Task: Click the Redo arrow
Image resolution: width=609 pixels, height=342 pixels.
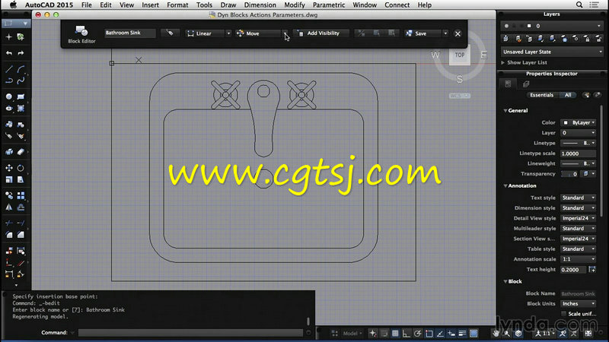Action: coord(21,53)
